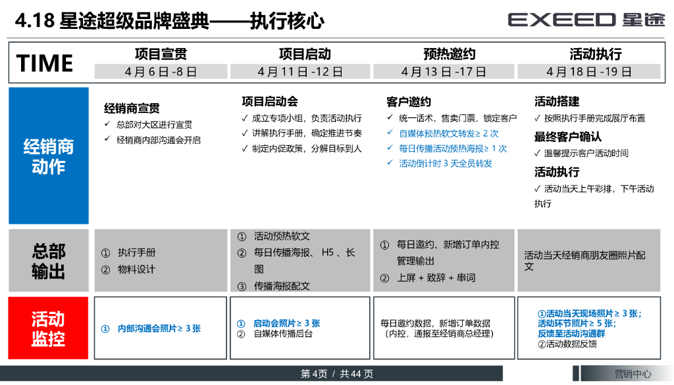This screenshot has width=674, height=385.
Task: Click the ① 执行手册 item
Action: click(x=128, y=252)
